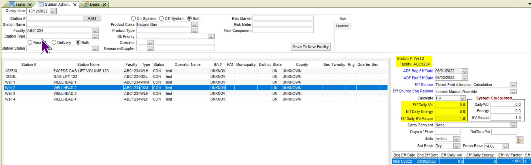Sort by the Station Name column header
531x165 pixels.
pyautogui.click(x=88, y=65)
